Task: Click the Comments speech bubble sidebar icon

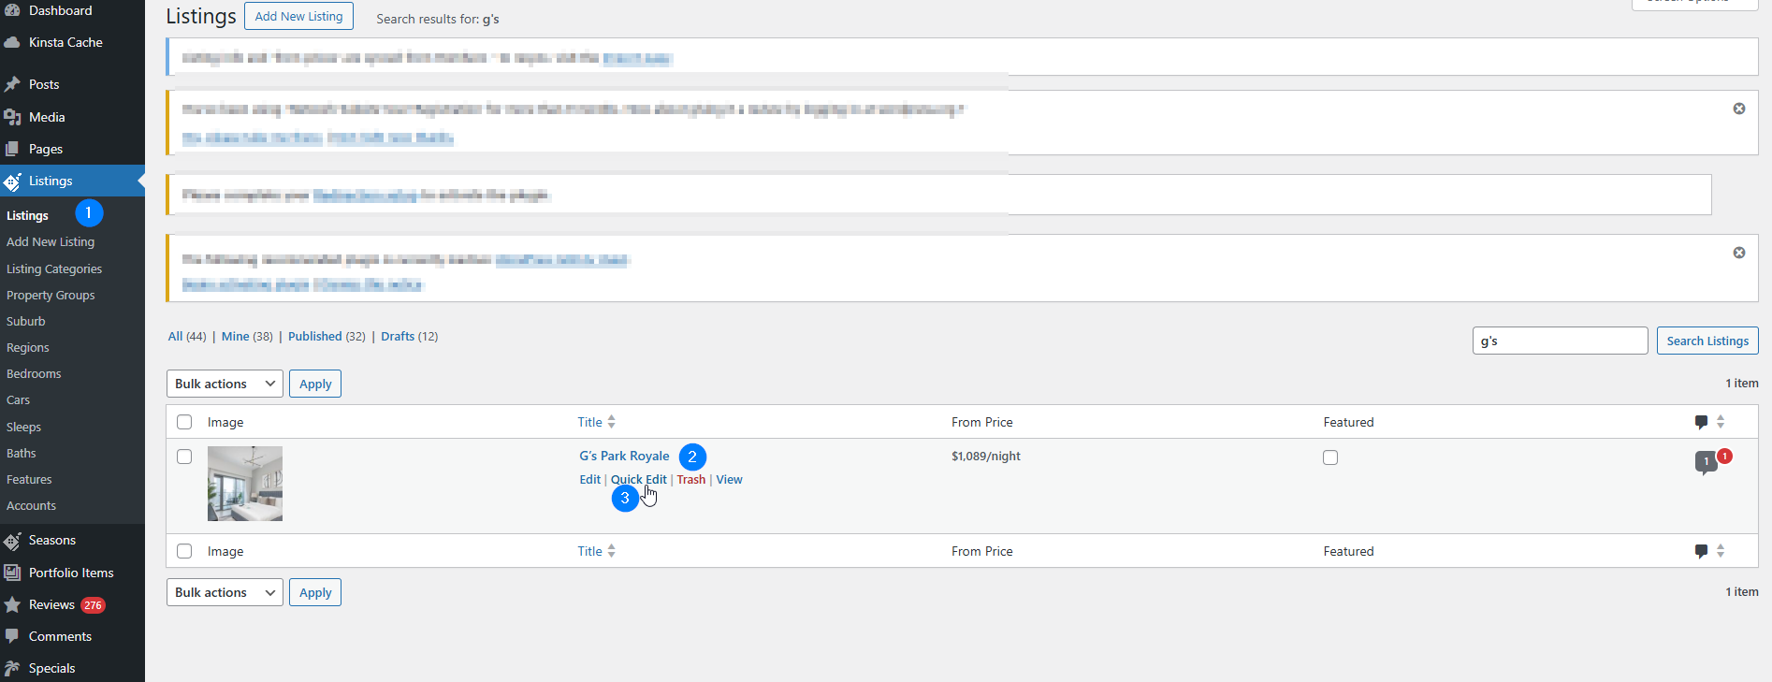Action: (x=12, y=636)
